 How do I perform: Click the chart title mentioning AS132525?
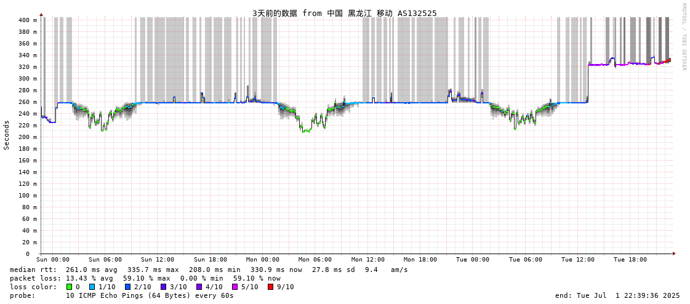pos(345,13)
